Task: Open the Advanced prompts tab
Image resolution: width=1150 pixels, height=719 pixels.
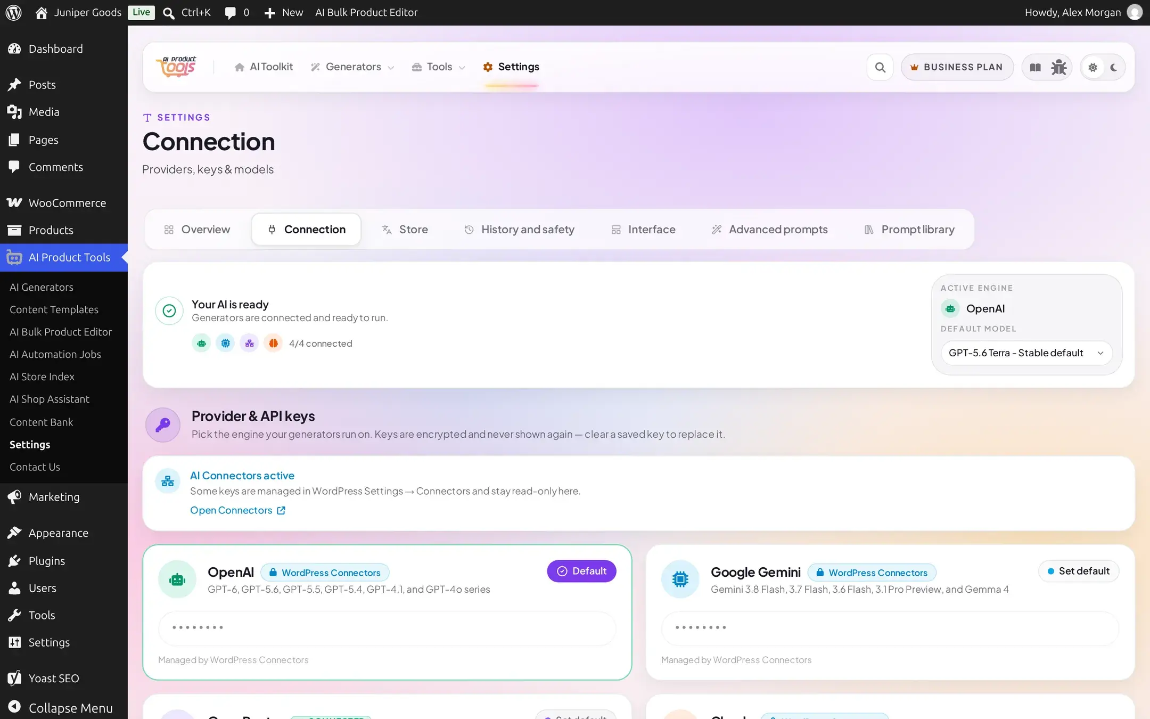Action: point(769,230)
